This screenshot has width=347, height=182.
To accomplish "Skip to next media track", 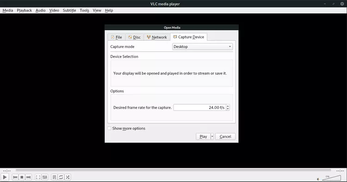I will point(28,177).
